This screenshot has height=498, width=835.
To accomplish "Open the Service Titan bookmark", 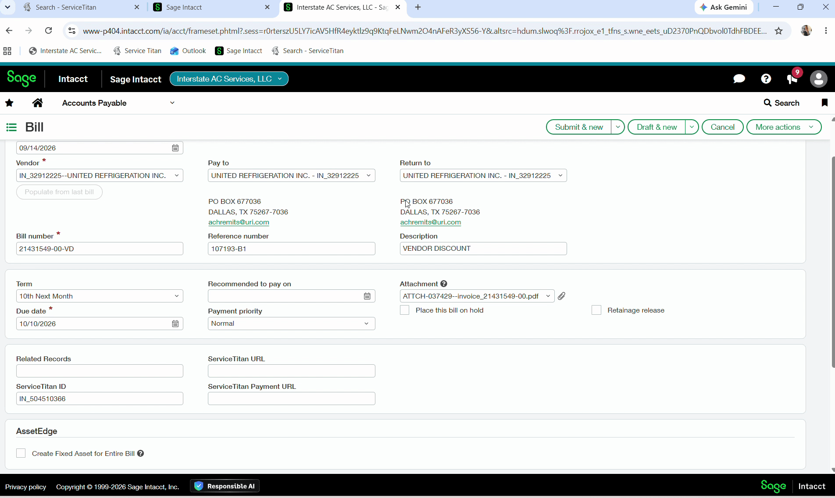I will [x=137, y=51].
